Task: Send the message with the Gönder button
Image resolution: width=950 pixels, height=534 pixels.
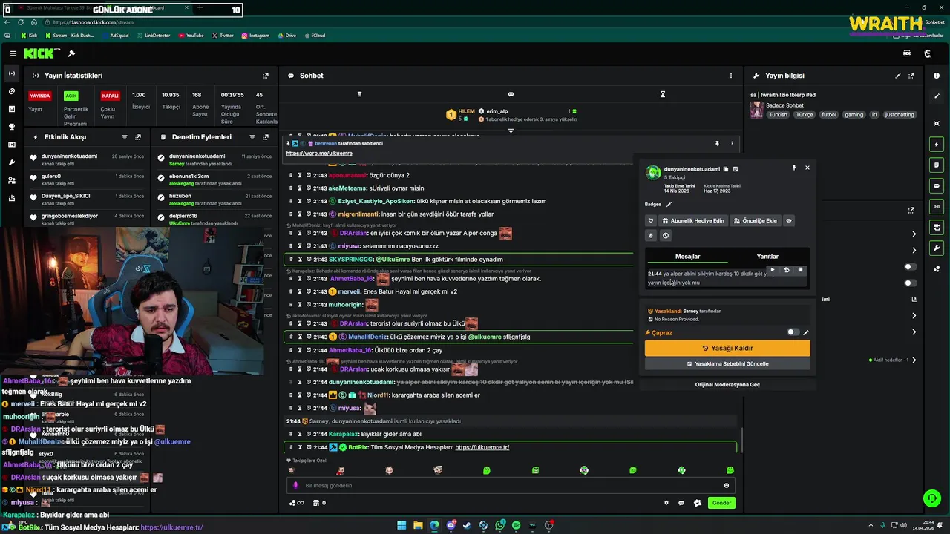Action: 722,503
